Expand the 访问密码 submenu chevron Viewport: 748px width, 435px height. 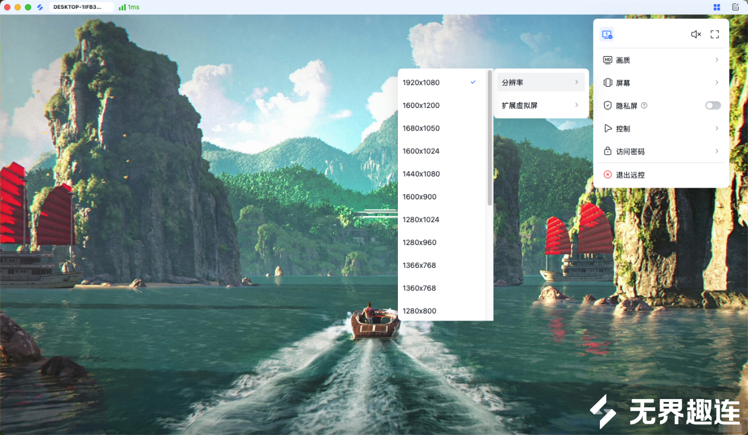tap(717, 151)
